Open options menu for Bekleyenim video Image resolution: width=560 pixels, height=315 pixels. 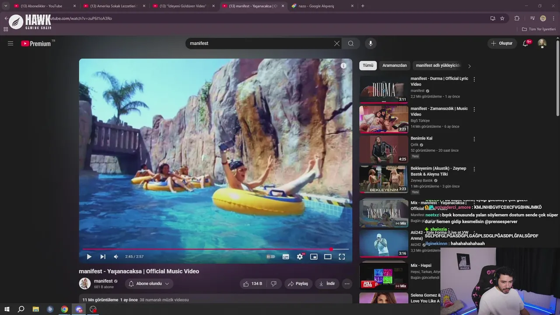click(x=474, y=169)
